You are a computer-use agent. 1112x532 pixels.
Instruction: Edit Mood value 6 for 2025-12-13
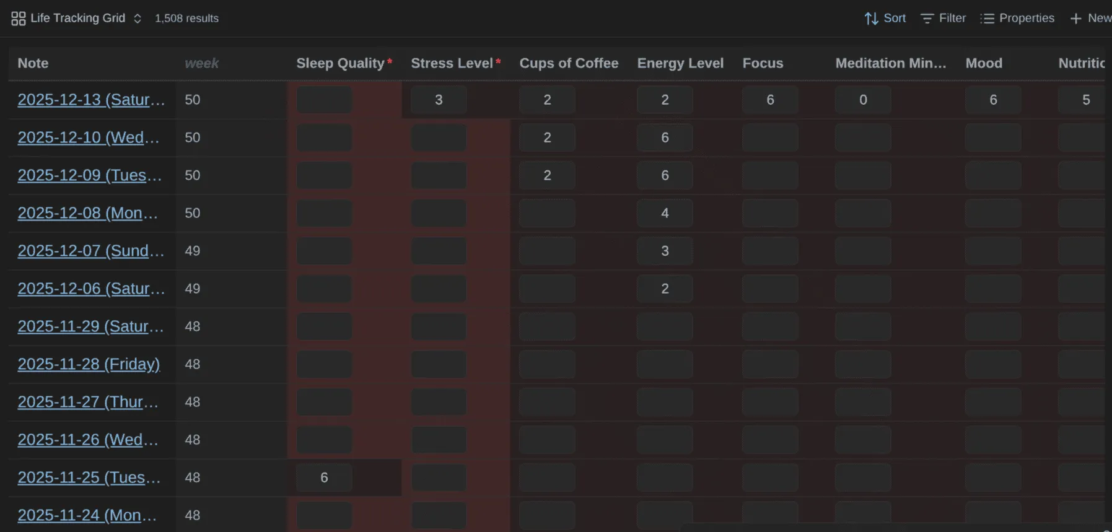click(993, 100)
